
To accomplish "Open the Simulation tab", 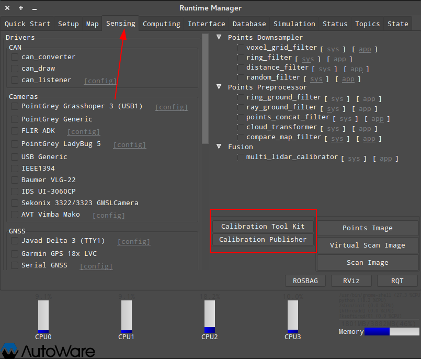I will (294, 24).
